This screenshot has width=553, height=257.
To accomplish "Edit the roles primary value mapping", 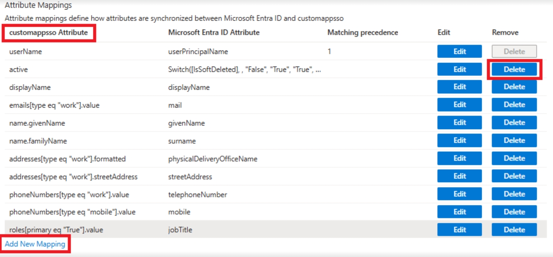I will pos(459,230).
